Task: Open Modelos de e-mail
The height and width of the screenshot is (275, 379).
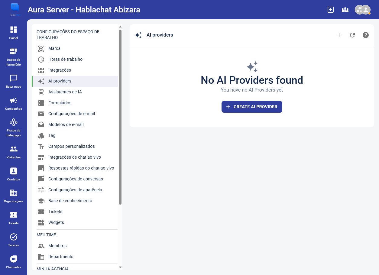Action: (75, 125)
